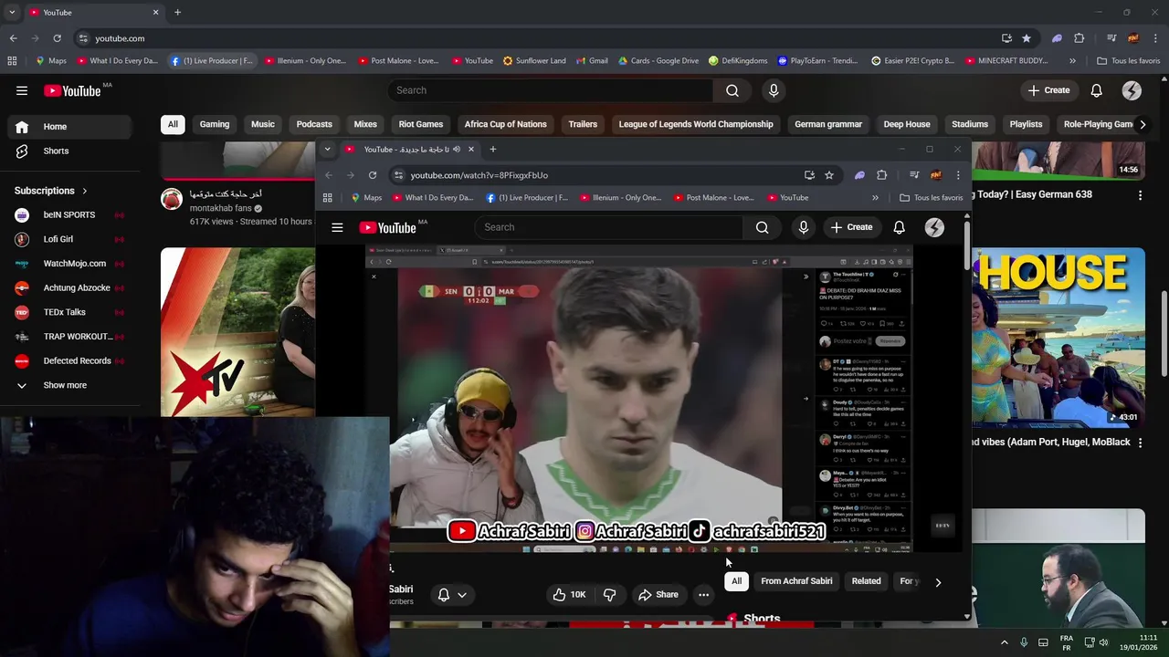Open extensions puzzle icon in the back window

coord(1079,38)
